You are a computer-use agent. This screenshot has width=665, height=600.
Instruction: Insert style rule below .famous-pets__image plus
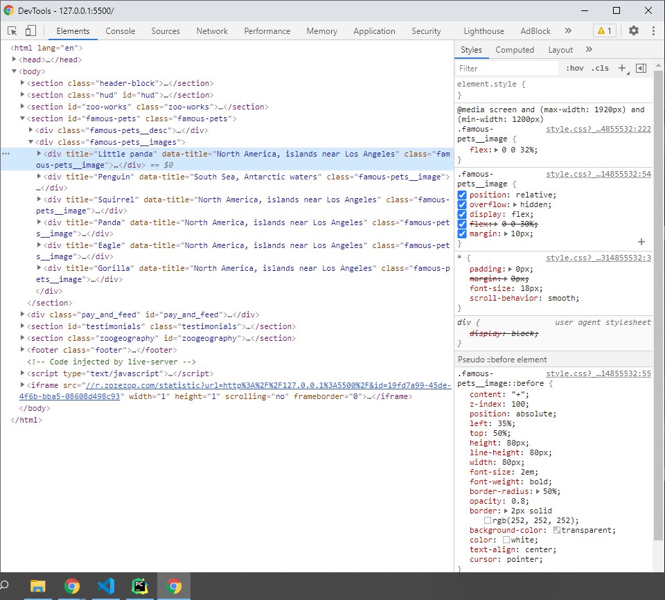641,241
